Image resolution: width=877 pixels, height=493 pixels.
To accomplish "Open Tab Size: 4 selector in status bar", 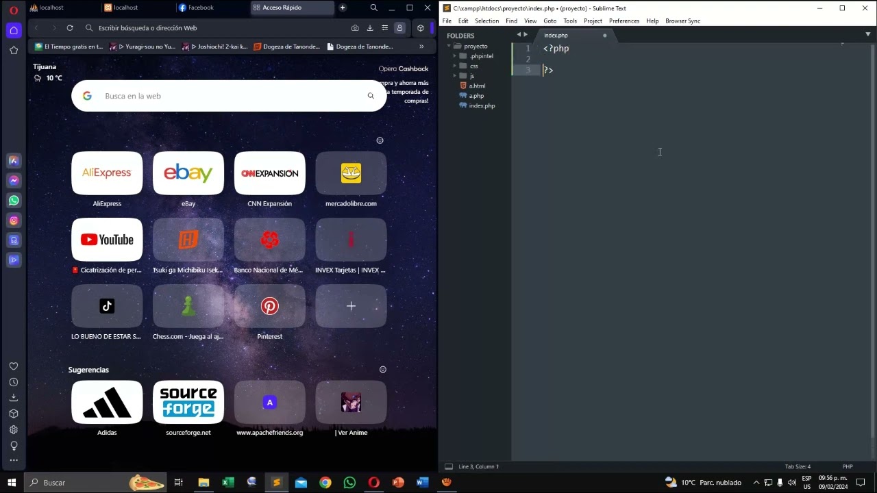I will 798,466.
